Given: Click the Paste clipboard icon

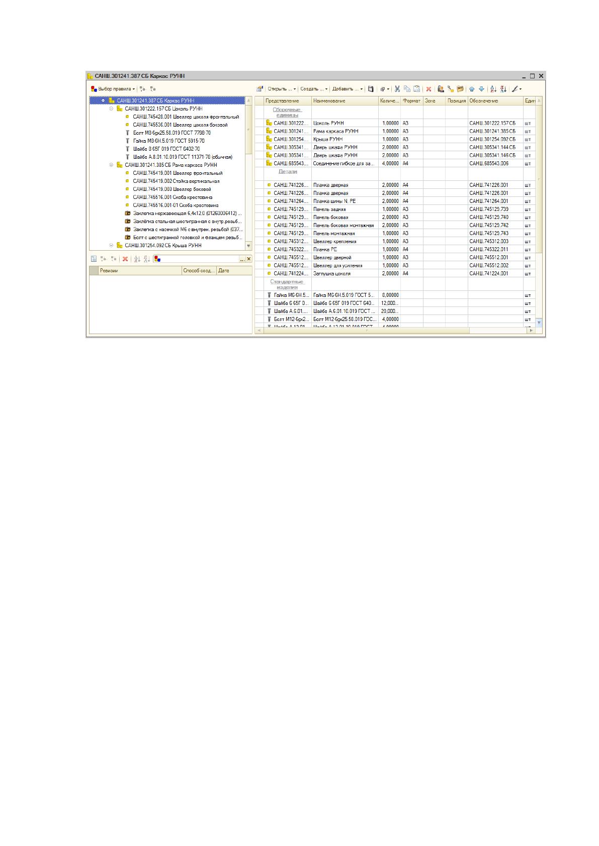Looking at the screenshot, I should pos(416,89).
